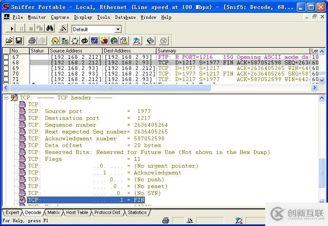The height and width of the screenshot is (226, 328).
Task: Click the Print toolbar icon
Action: (32, 41)
